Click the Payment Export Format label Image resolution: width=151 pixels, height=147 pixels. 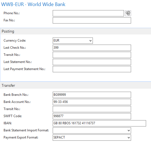(x=21, y=137)
